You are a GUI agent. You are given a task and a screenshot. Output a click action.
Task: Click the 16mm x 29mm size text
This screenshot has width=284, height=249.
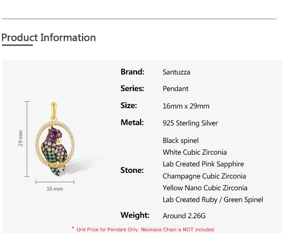coord(186,106)
